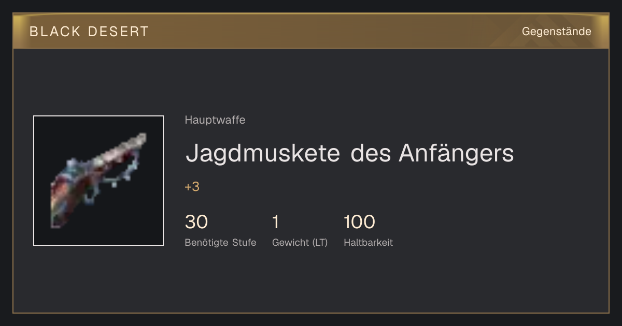Image resolution: width=622 pixels, height=326 pixels.
Task: Select the Gewicht (LT) label
Action: [300, 242]
